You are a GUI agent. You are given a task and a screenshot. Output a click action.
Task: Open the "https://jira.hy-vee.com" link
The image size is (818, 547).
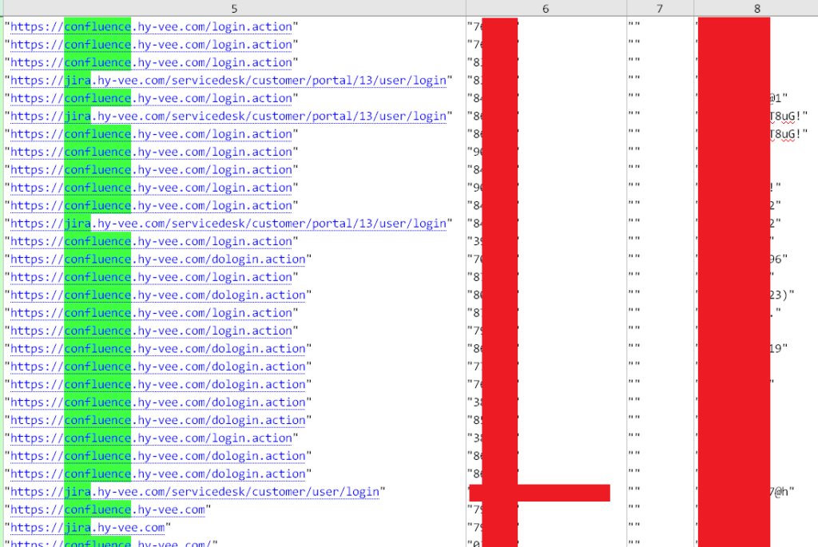pos(88,528)
